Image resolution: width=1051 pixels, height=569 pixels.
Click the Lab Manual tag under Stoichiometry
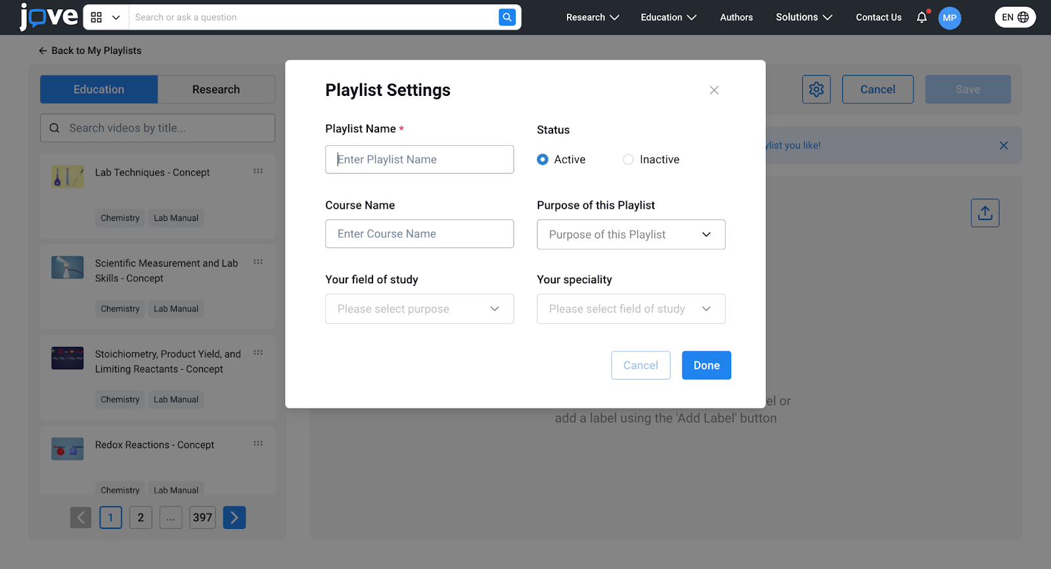click(x=176, y=399)
